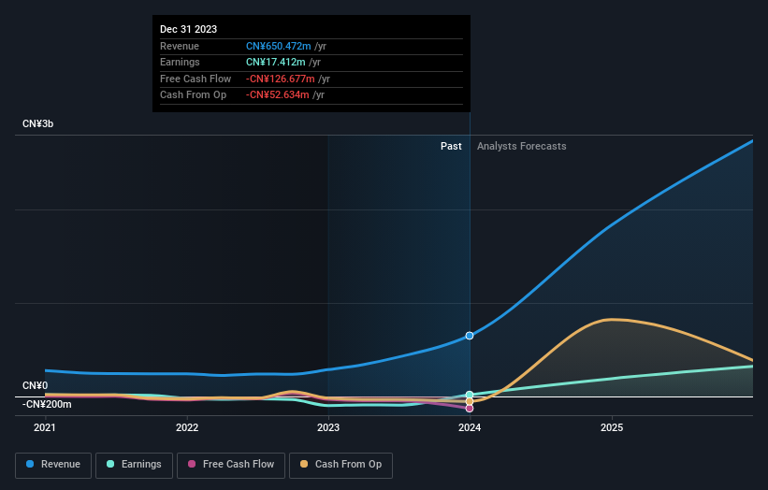
Task: Click the 2022 x-axis label
Action: click(187, 428)
